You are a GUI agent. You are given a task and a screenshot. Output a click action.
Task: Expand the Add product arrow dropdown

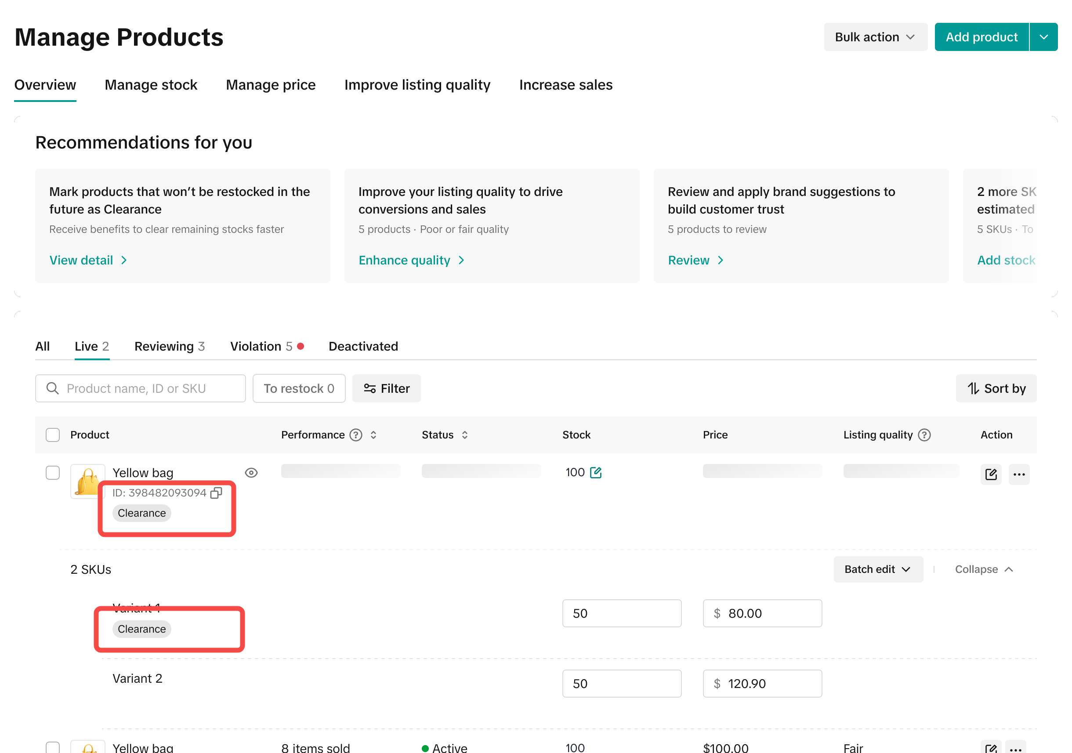coord(1043,37)
